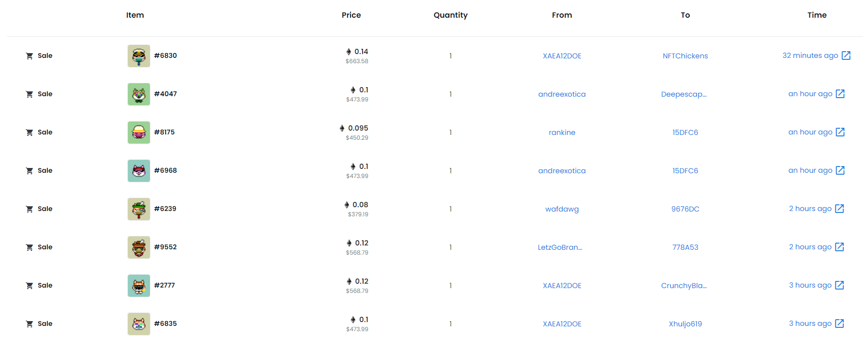Click the cart icon in #9552 row
Screen dimensions: 865x346
click(29, 247)
